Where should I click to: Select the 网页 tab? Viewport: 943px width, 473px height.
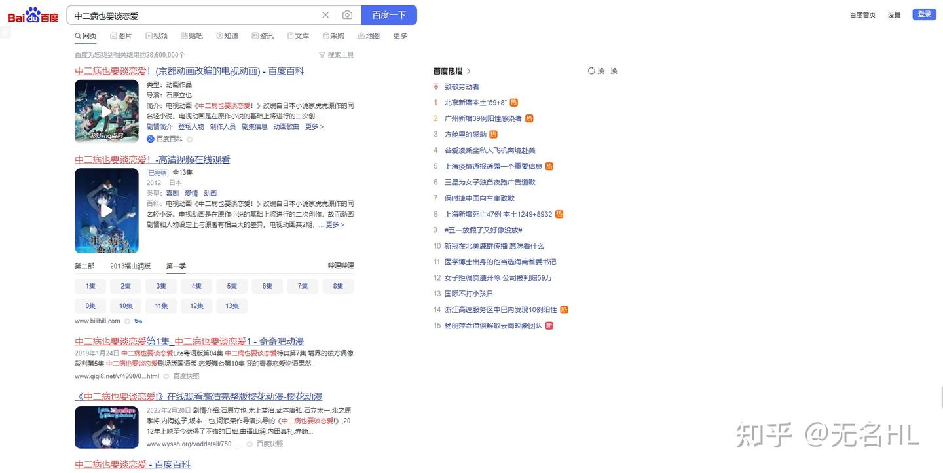[86, 36]
